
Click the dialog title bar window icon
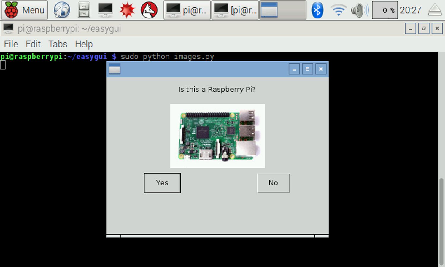(115, 69)
